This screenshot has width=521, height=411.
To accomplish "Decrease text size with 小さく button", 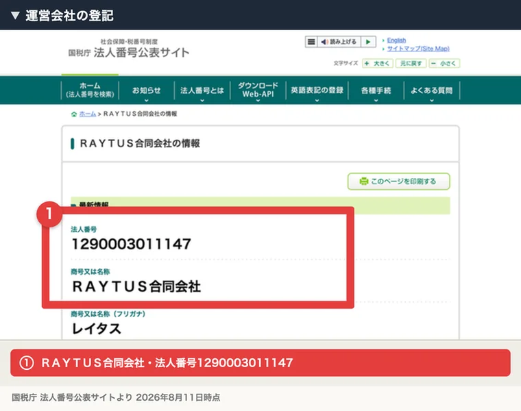I will point(444,64).
